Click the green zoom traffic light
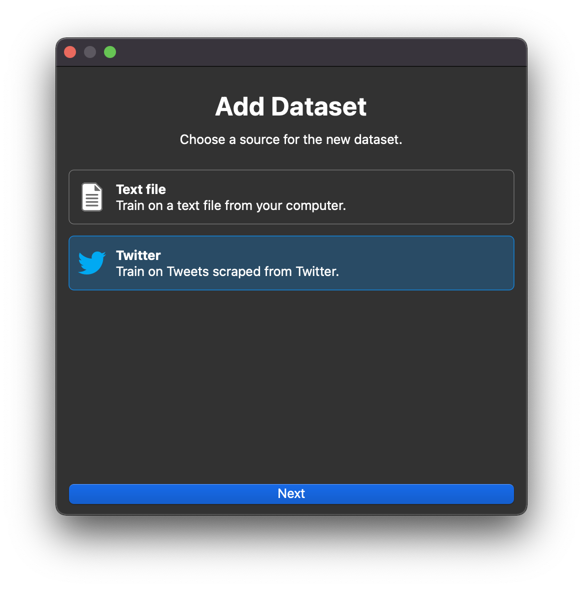583x589 pixels. 110,51
